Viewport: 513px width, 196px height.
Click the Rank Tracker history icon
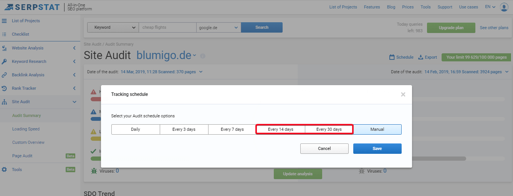coord(4,88)
